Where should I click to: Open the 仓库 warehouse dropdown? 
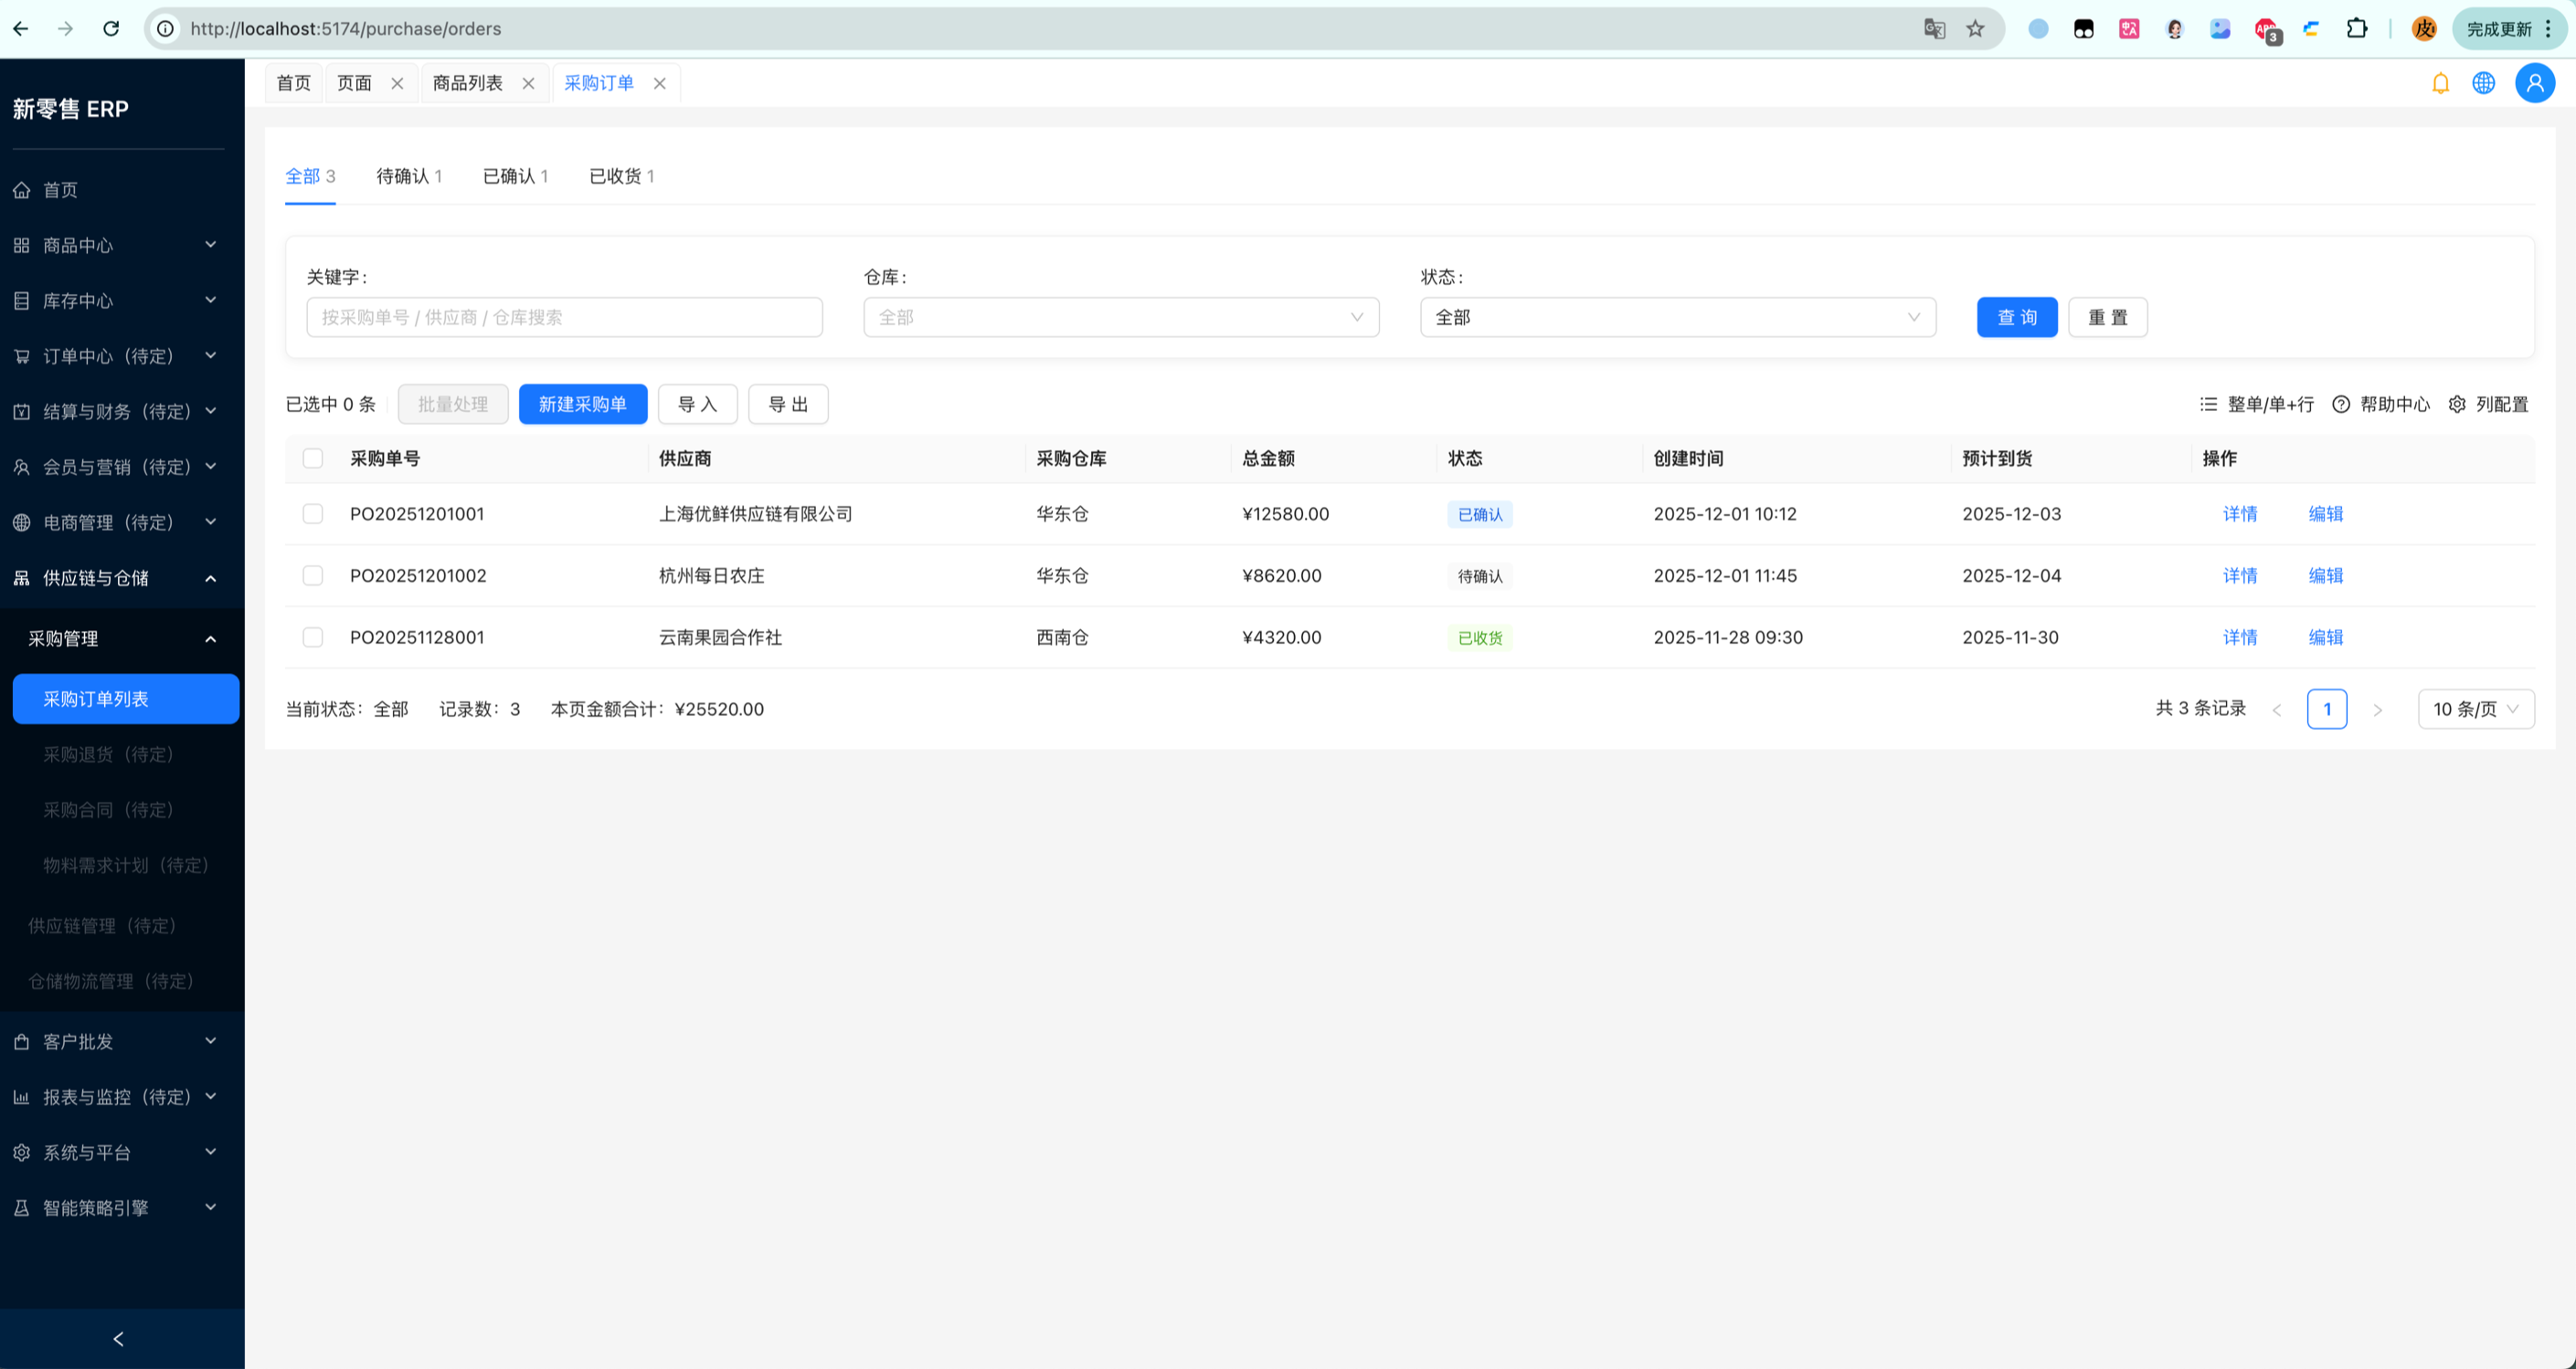(1121, 317)
